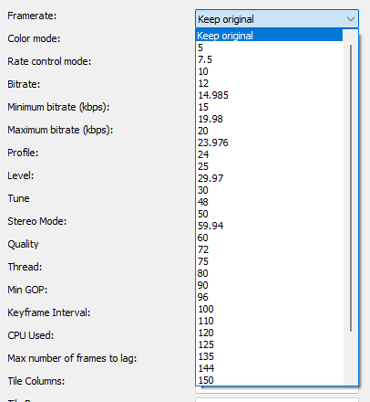The height and width of the screenshot is (402, 370).
Task: Set framerate to 29.97
Action: click(269, 178)
